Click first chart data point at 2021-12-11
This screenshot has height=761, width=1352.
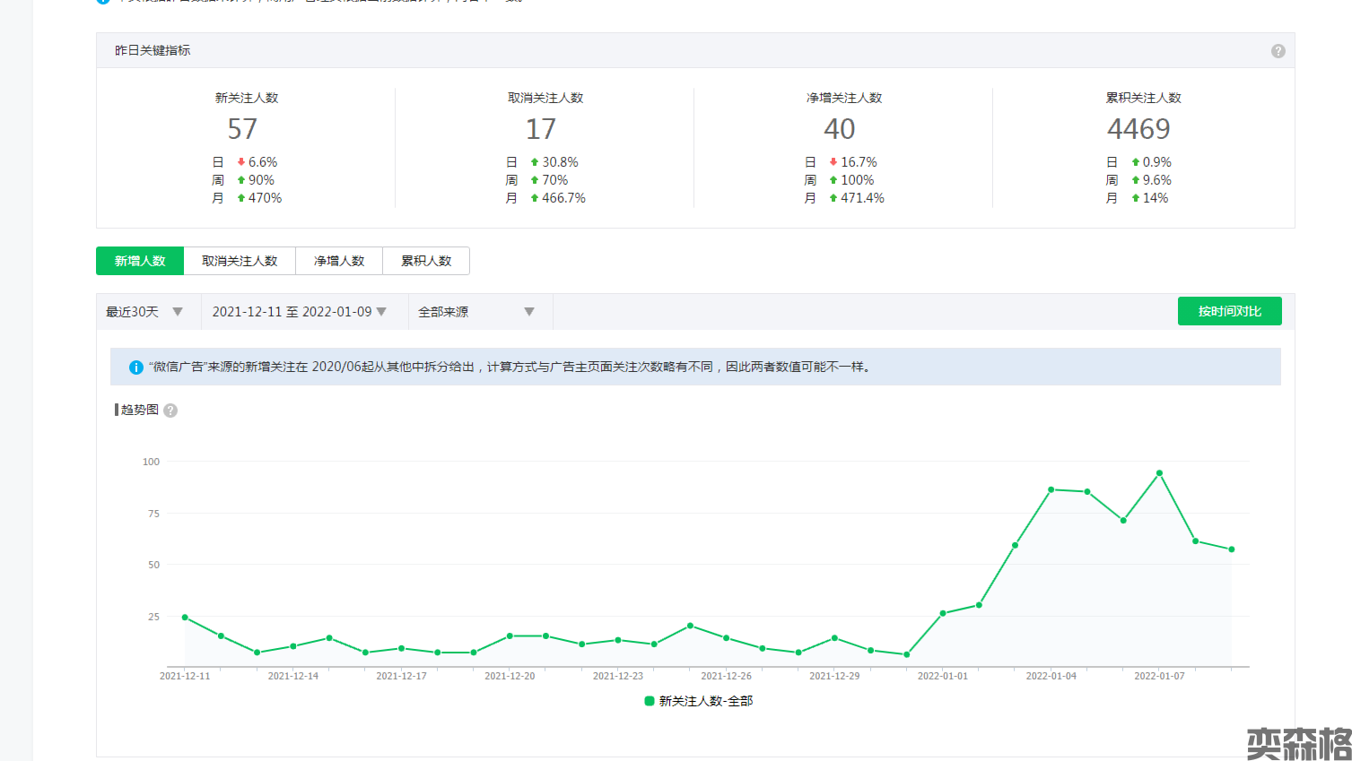point(185,618)
